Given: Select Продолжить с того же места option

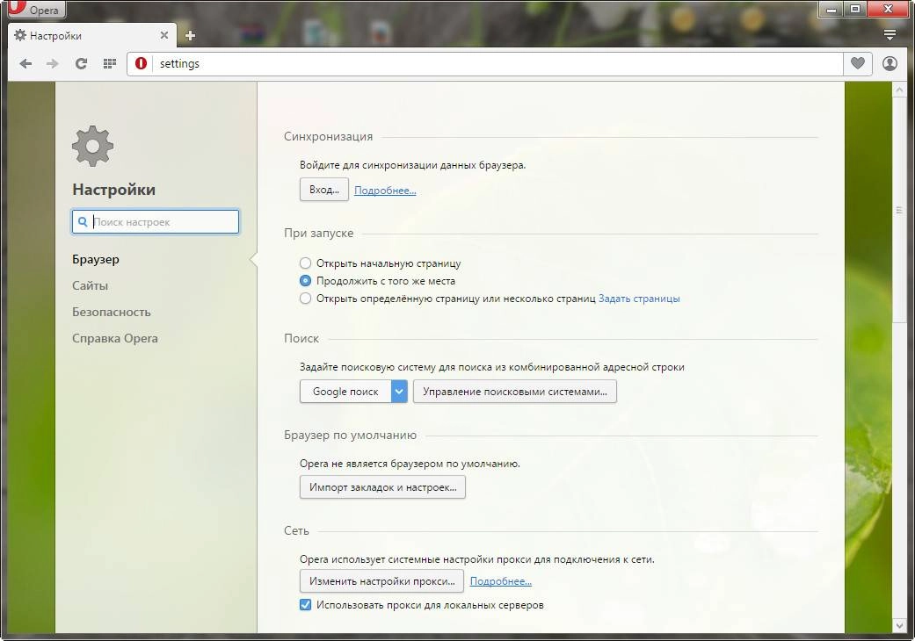Looking at the screenshot, I should click(305, 281).
